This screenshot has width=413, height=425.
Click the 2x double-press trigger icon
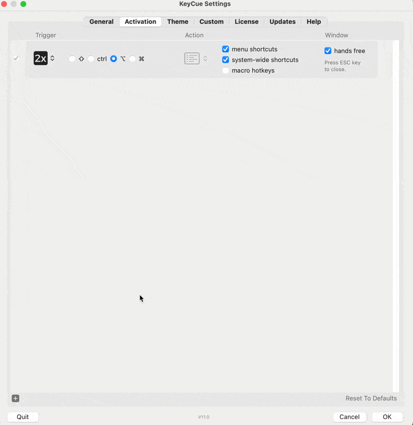coord(41,58)
